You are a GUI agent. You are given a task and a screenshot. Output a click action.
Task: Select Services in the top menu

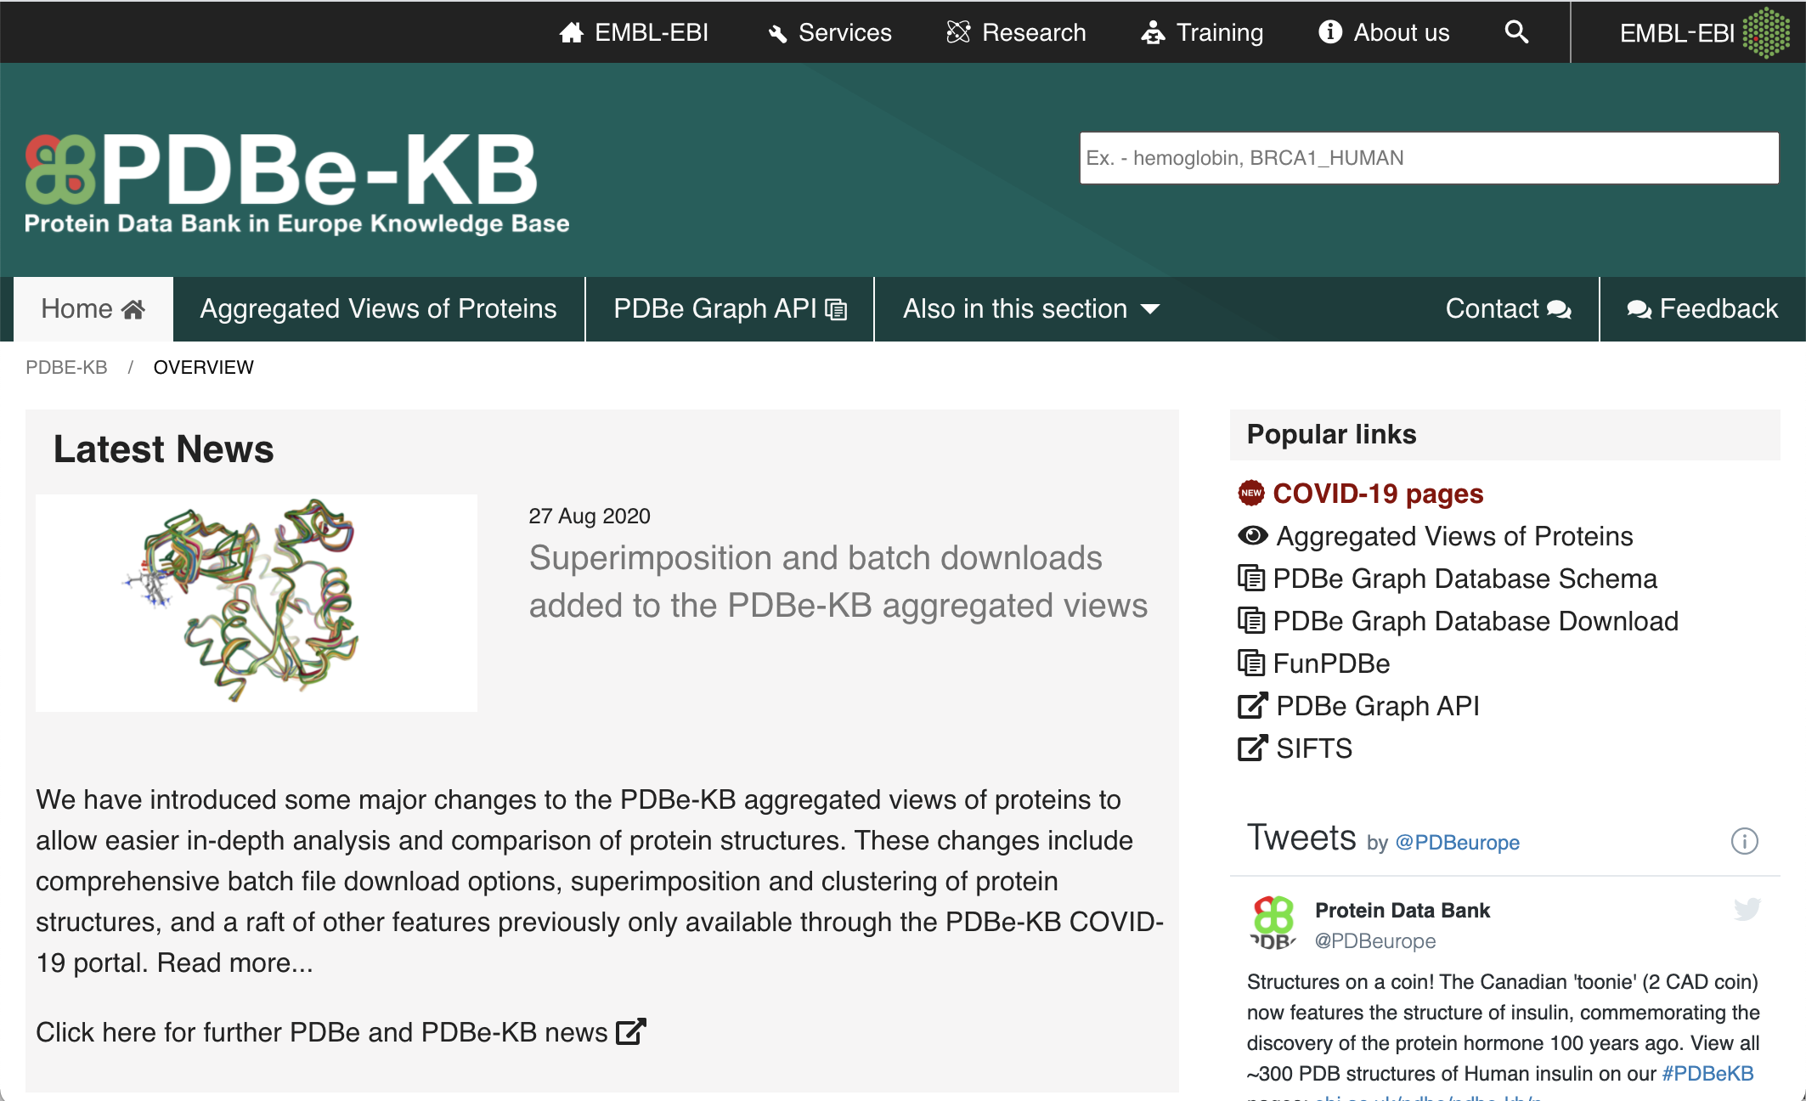pyautogui.click(x=830, y=32)
